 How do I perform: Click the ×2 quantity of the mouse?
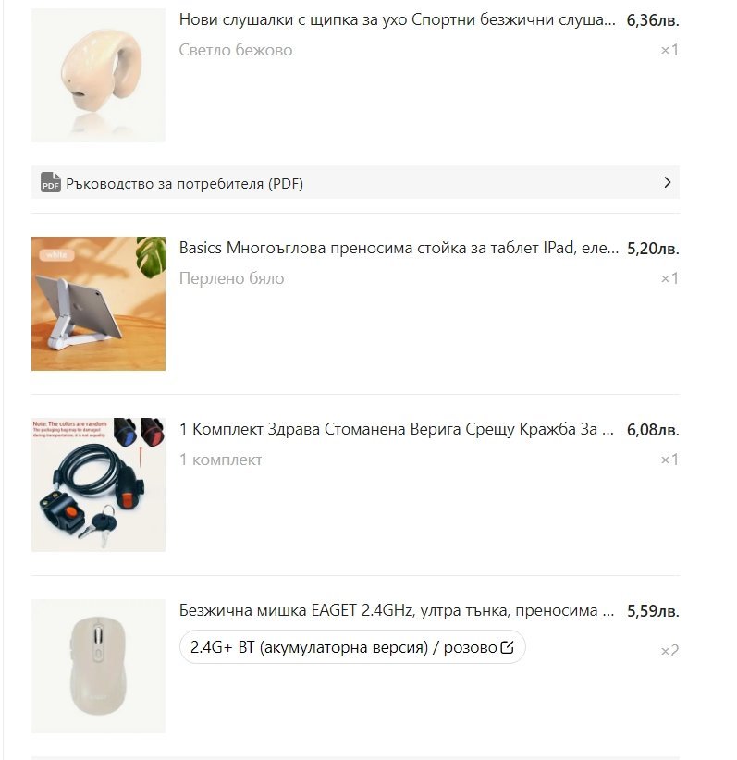669,651
